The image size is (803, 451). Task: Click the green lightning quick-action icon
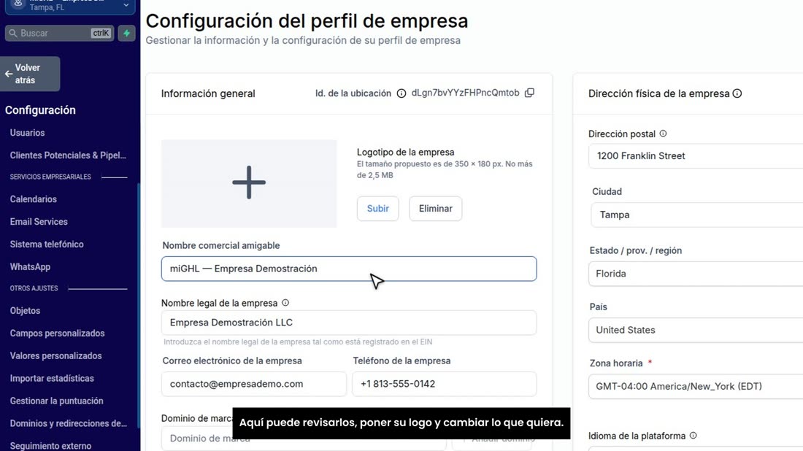point(126,34)
